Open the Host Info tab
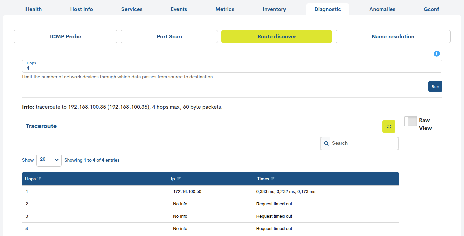Image resolution: width=464 pixels, height=236 pixels. [82, 9]
